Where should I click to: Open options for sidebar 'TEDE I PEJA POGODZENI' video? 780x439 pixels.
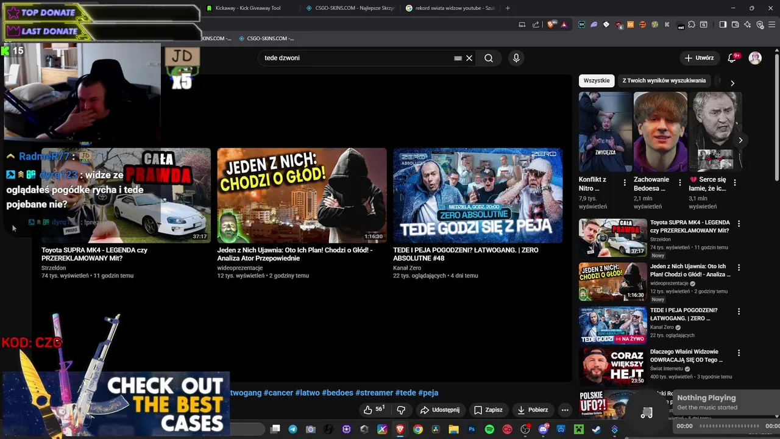[739, 312]
